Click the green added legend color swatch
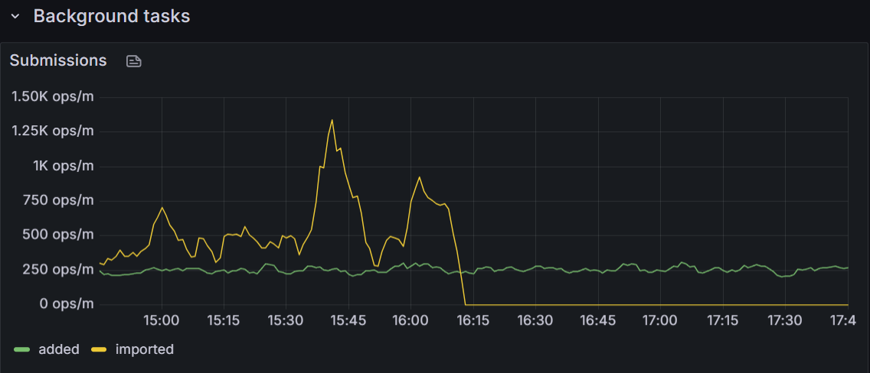The image size is (870, 373). click(21, 349)
